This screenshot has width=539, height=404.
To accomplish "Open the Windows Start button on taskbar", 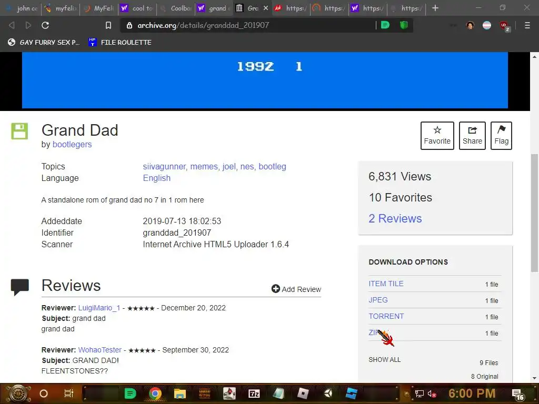I will [18, 393].
